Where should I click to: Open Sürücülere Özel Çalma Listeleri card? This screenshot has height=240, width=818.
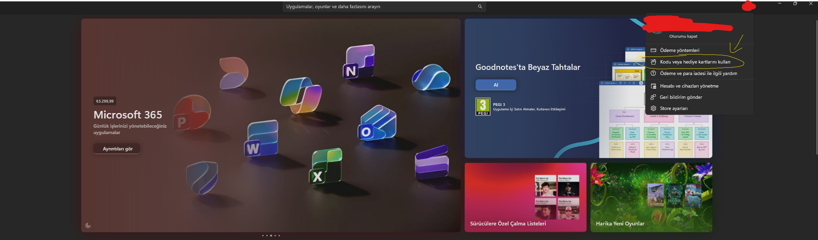(x=525, y=197)
